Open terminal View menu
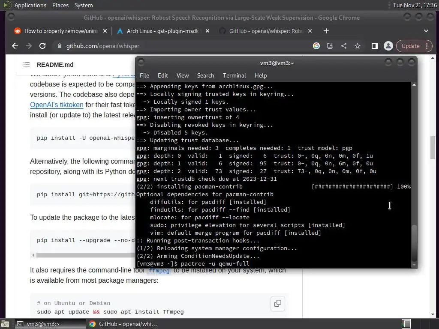 click(x=183, y=75)
